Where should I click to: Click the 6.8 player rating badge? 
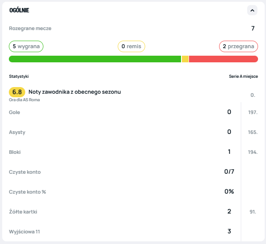pos(17,92)
